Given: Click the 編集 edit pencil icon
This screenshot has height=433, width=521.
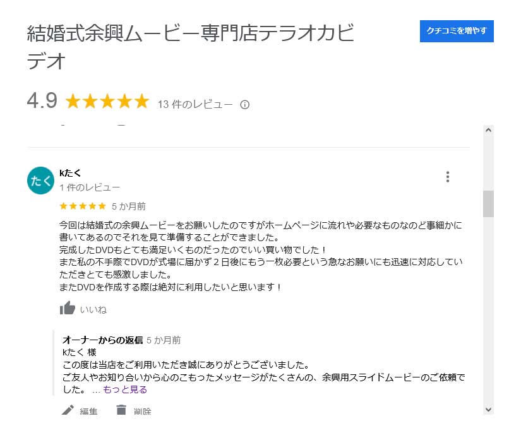Looking at the screenshot, I should click(x=68, y=411).
